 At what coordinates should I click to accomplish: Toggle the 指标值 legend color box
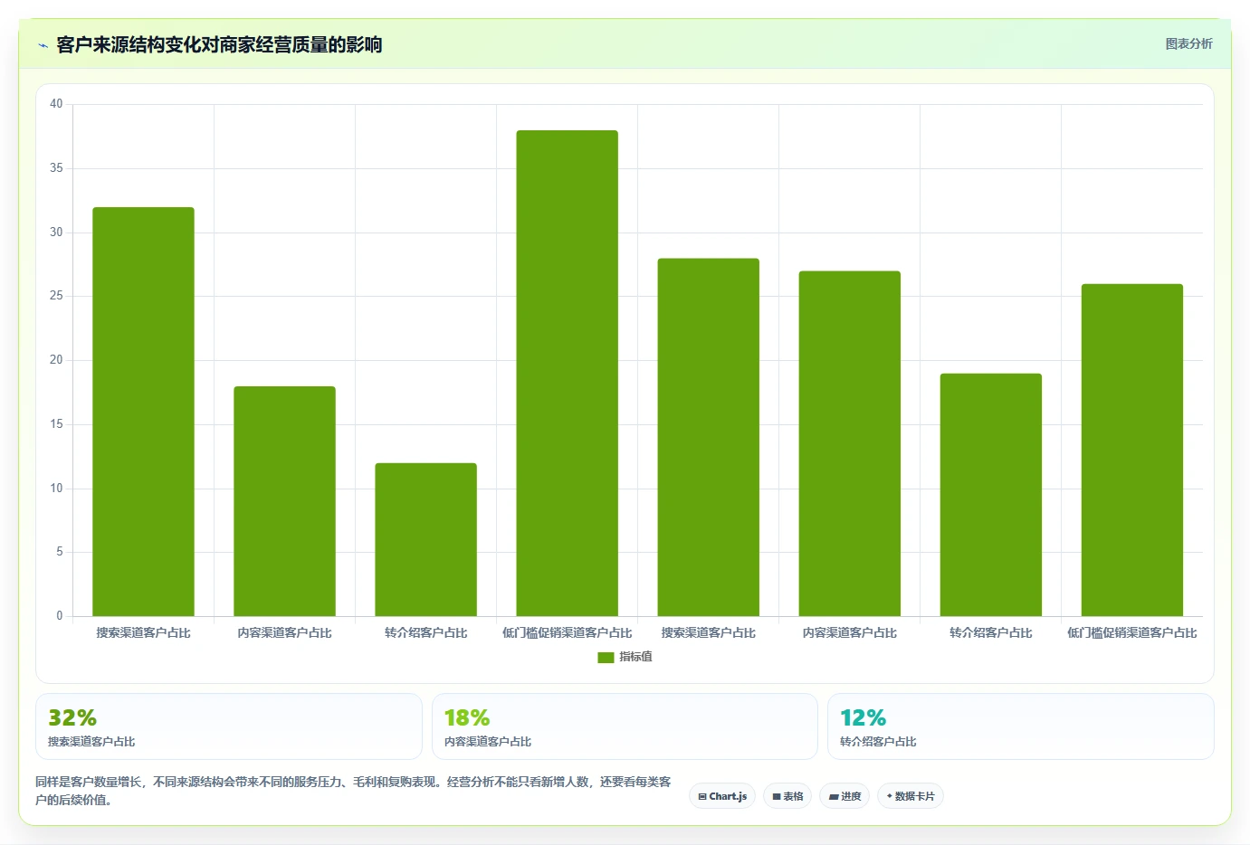pyautogui.click(x=606, y=658)
